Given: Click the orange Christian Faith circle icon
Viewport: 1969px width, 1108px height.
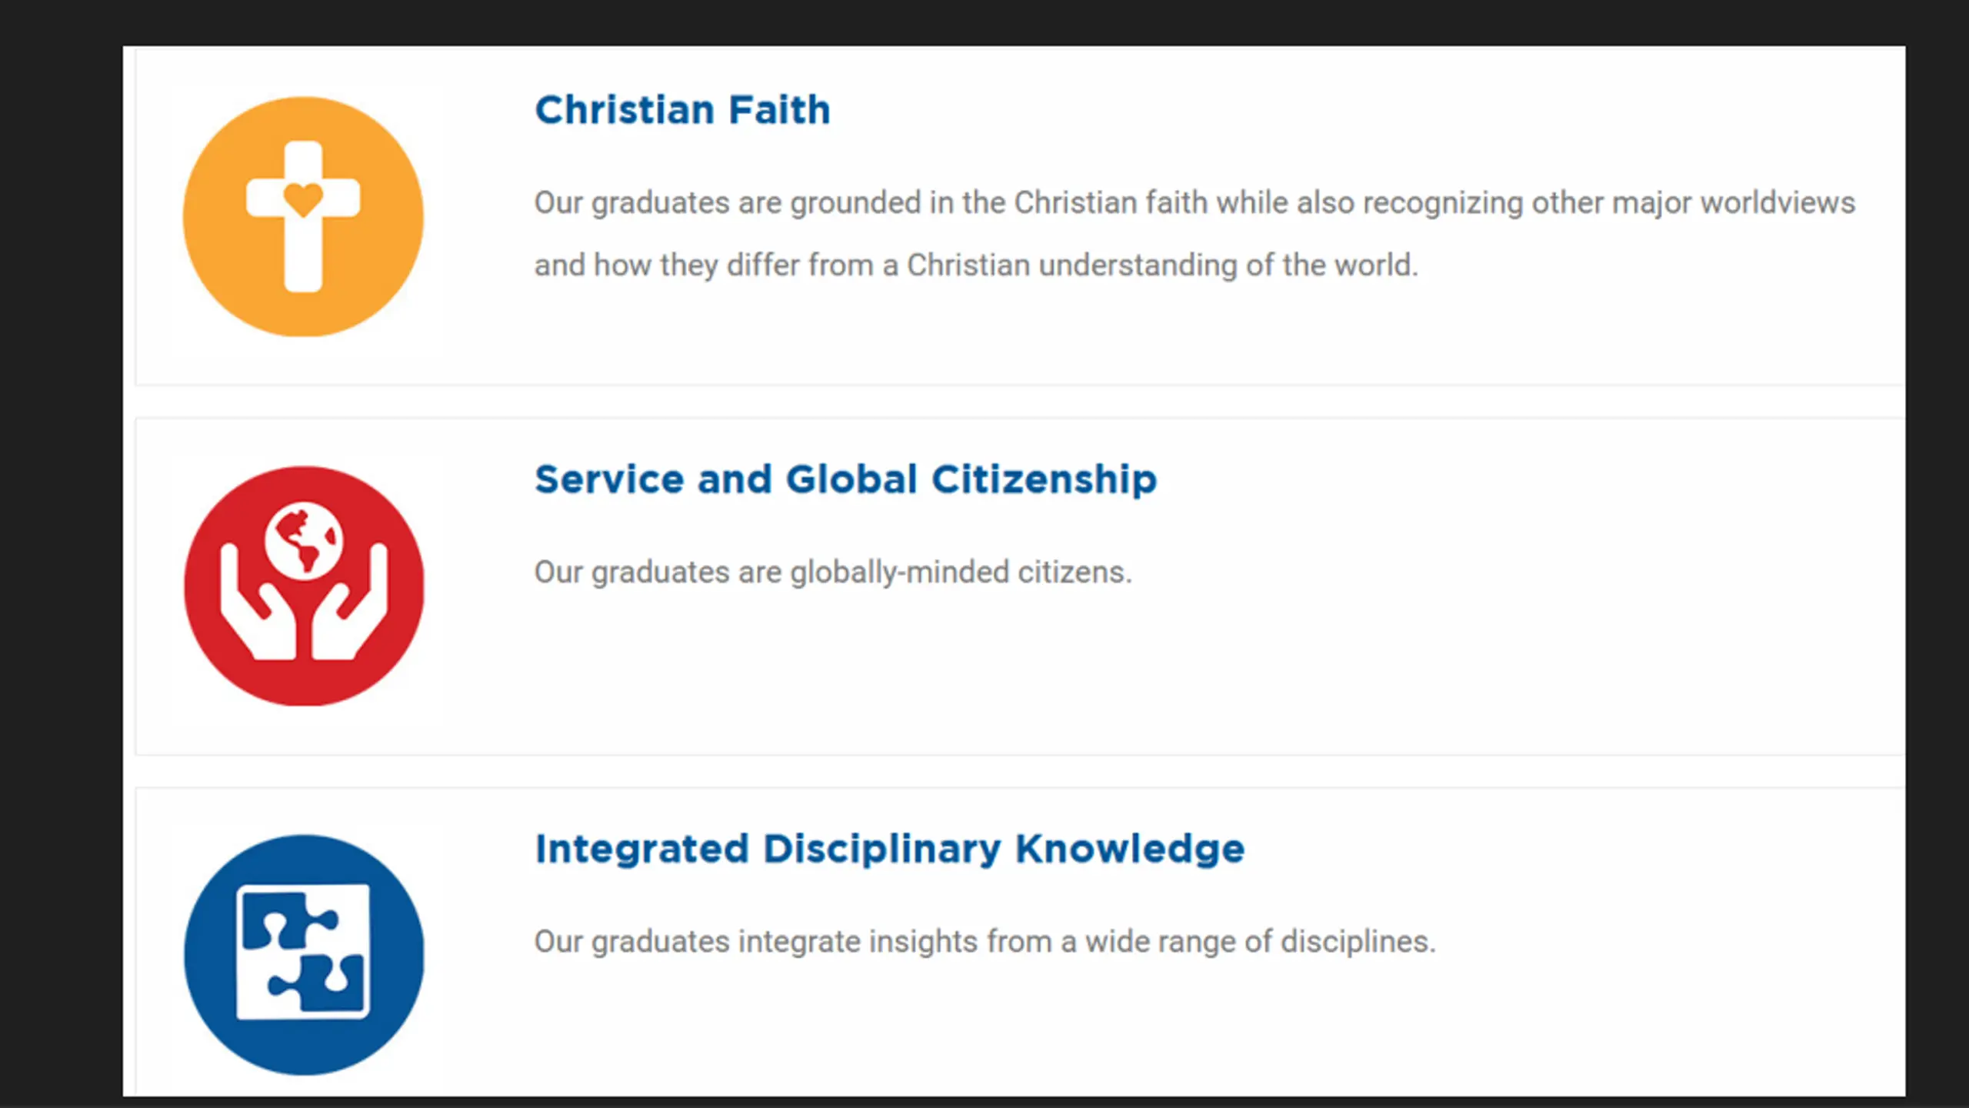Looking at the screenshot, I should click(x=303, y=216).
